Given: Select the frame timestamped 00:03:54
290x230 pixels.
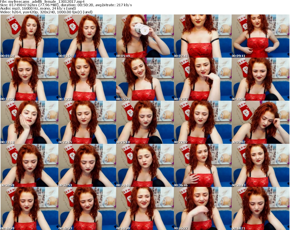Looking at the screenshot, I should 87,36.
